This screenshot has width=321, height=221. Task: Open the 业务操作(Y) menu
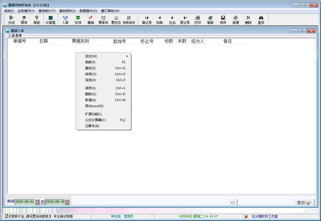click(x=26, y=11)
